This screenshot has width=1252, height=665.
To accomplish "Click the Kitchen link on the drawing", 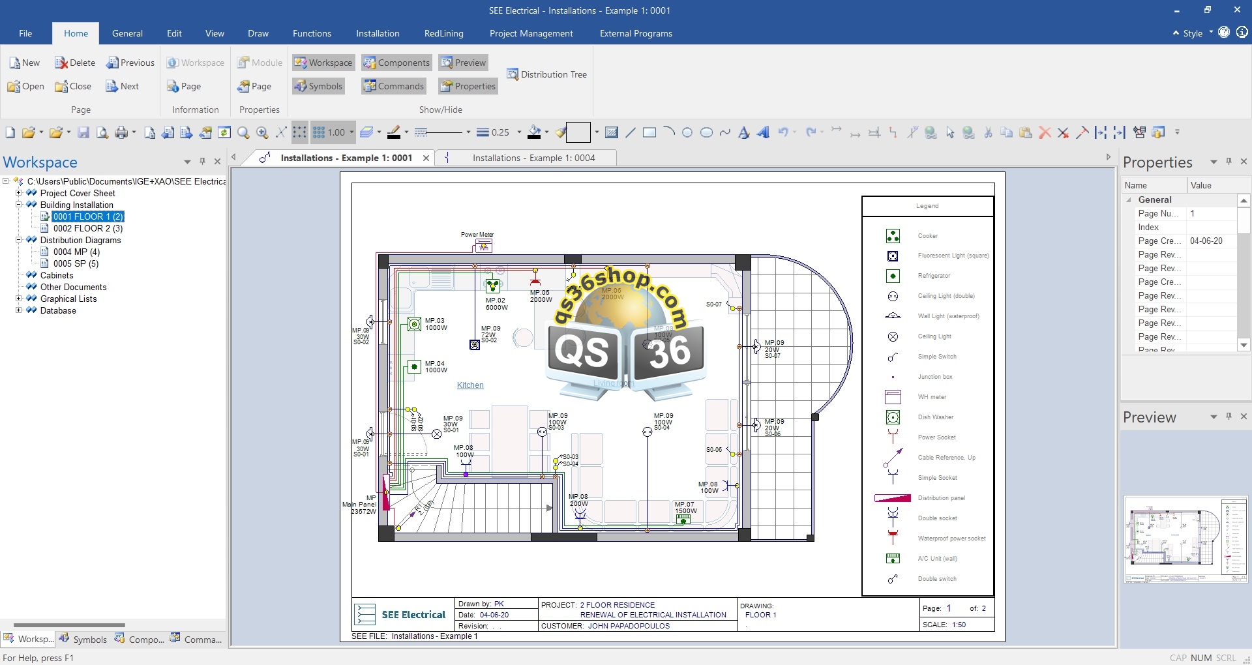I will pyautogui.click(x=470, y=385).
